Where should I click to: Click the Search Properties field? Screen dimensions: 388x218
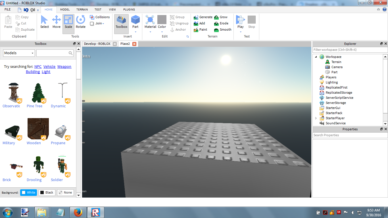point(350,135)
